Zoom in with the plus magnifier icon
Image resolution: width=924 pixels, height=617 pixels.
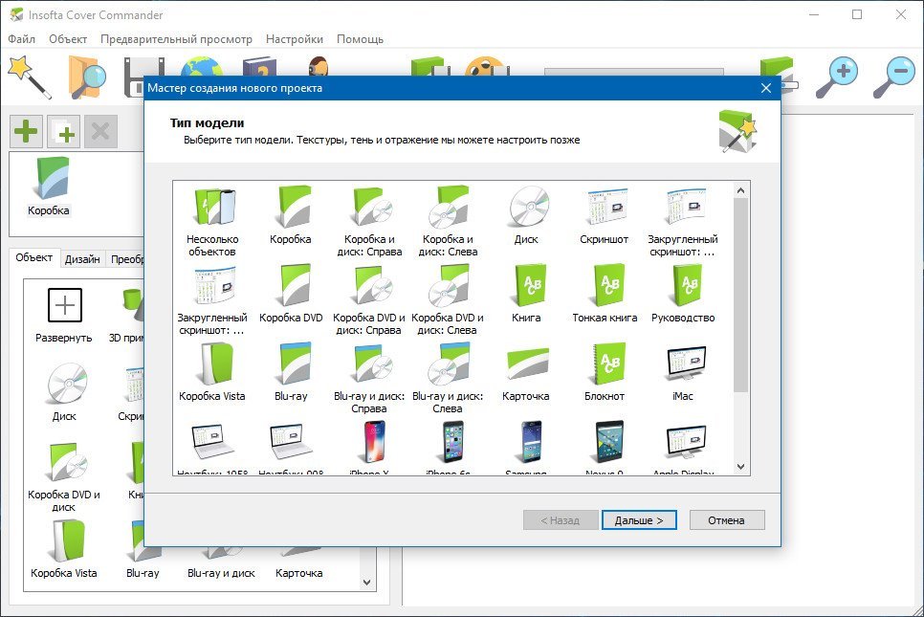point(837,77)
